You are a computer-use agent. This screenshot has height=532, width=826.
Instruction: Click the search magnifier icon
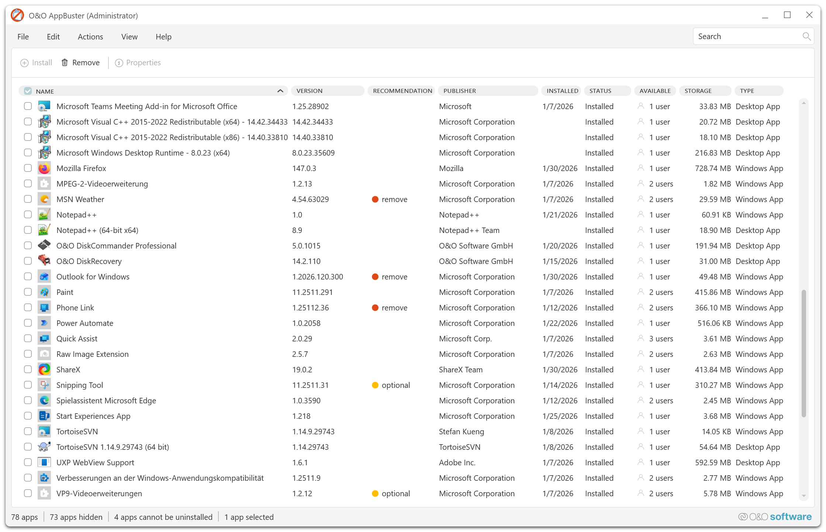coord(806,36)
